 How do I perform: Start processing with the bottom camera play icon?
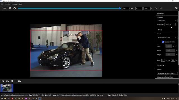[20, 81]
